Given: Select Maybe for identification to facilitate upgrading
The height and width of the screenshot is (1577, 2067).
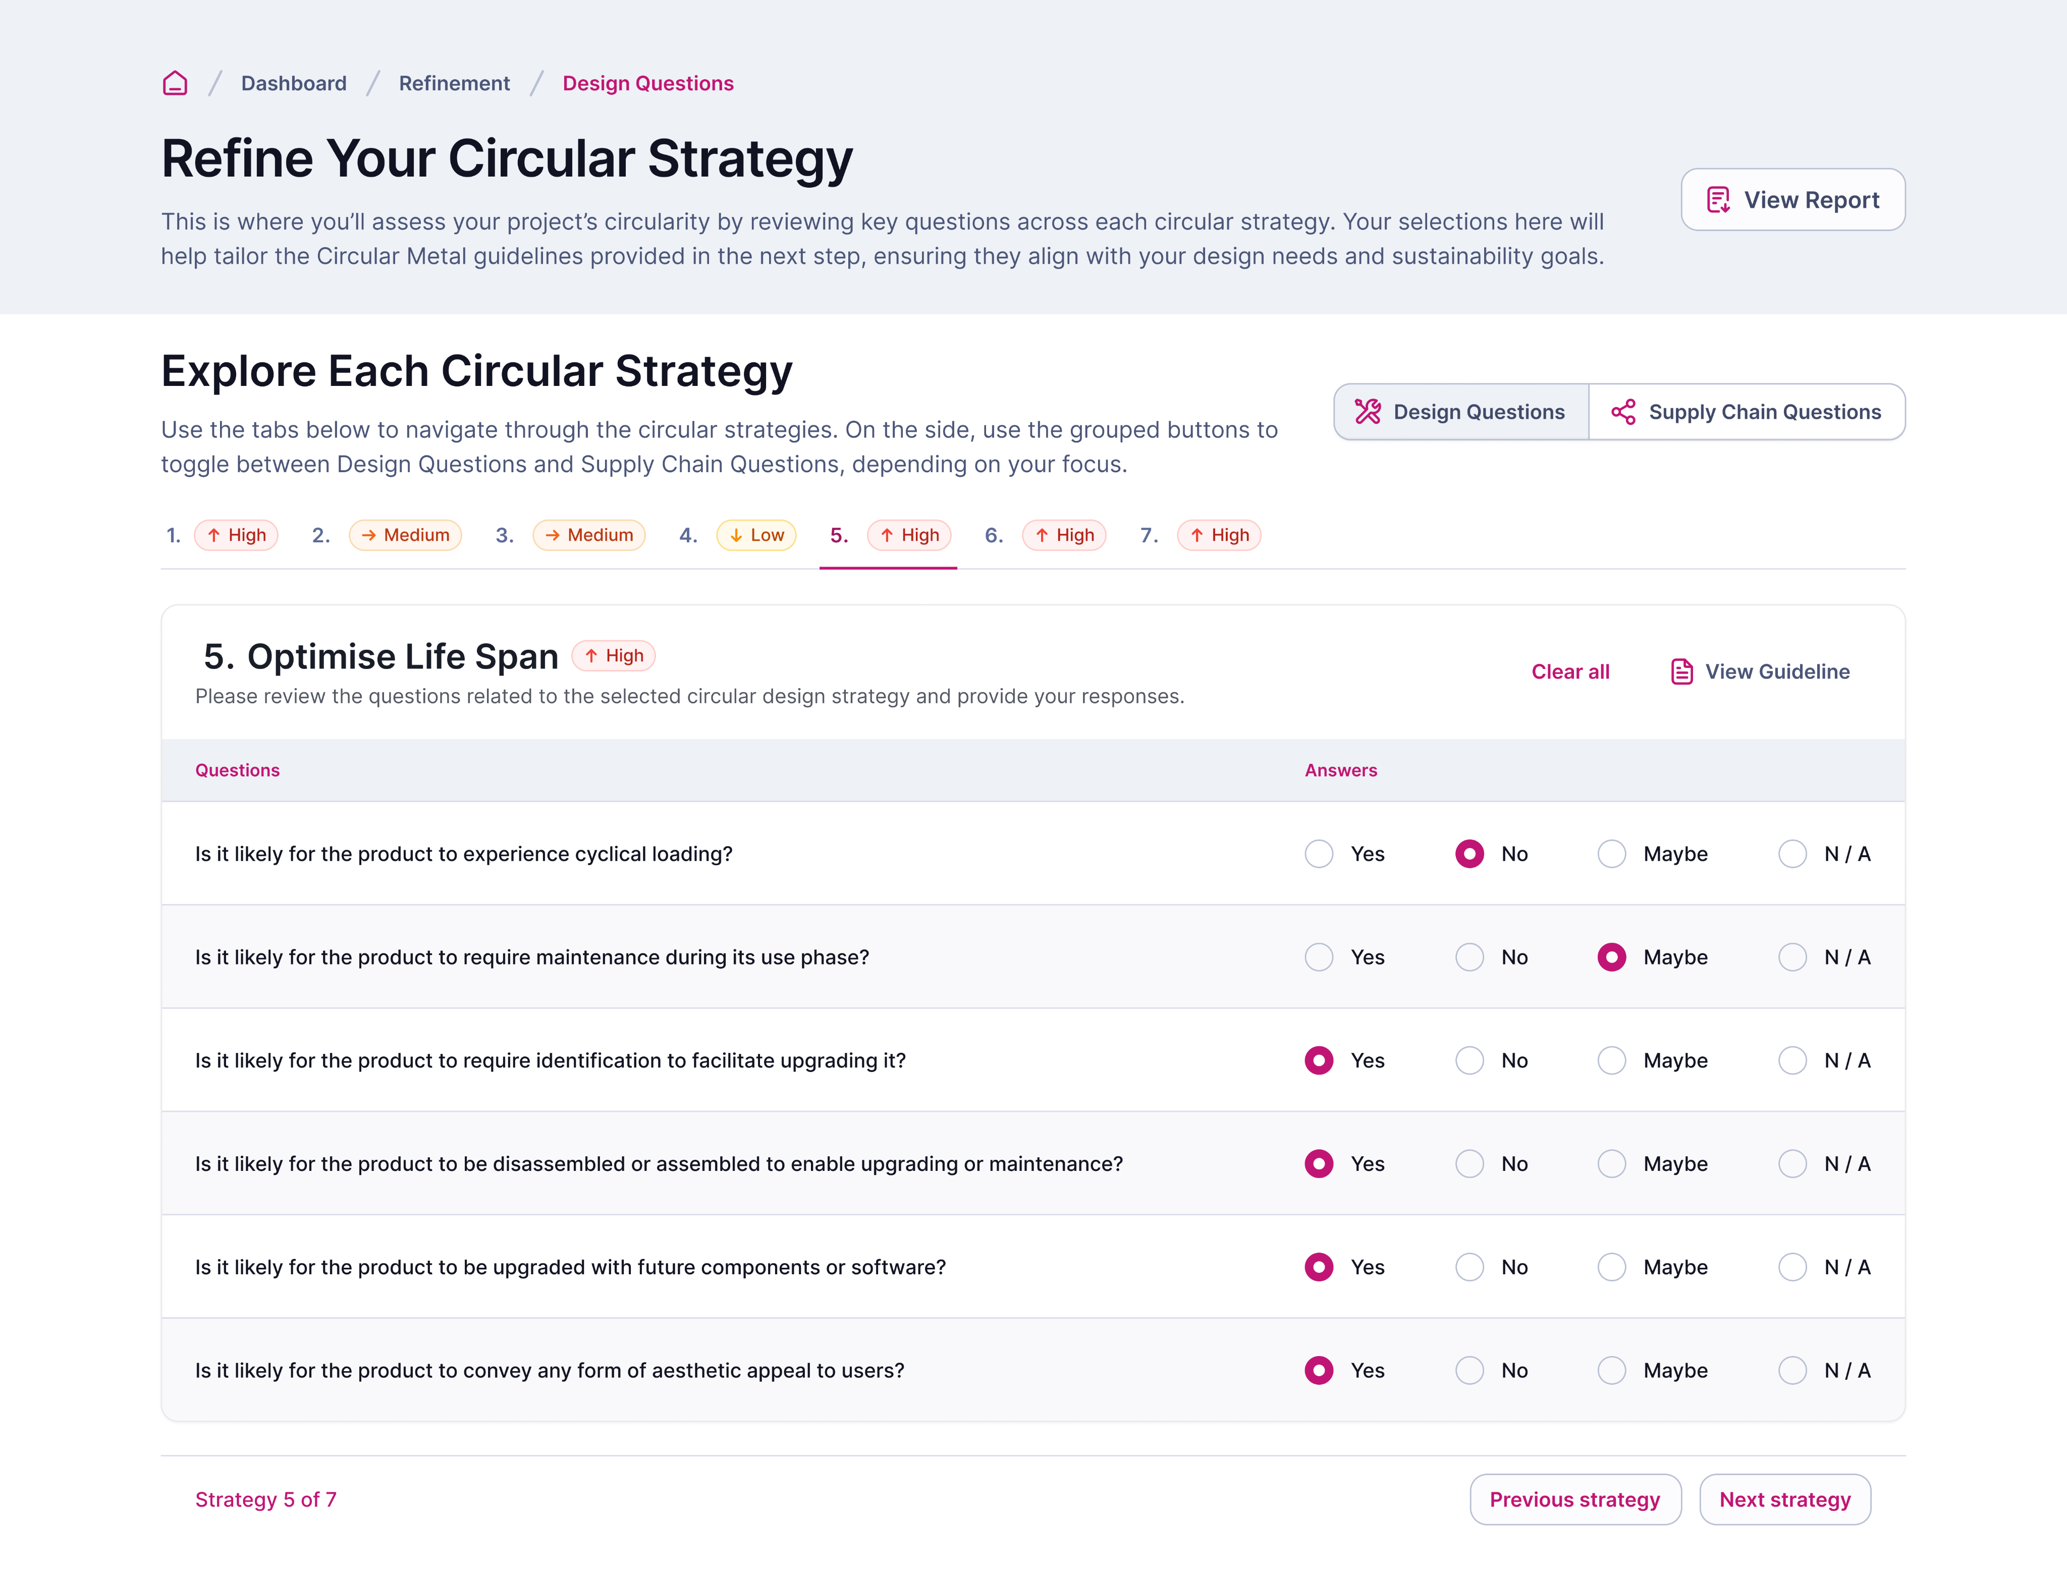Looking at the screenshot, I should click(x=1611, y=1061).
